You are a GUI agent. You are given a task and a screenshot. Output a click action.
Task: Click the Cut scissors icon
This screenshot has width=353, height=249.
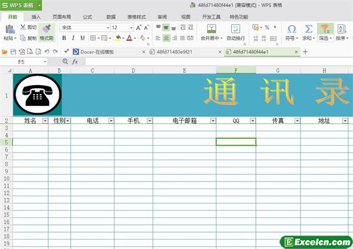(x=23, y=27)
